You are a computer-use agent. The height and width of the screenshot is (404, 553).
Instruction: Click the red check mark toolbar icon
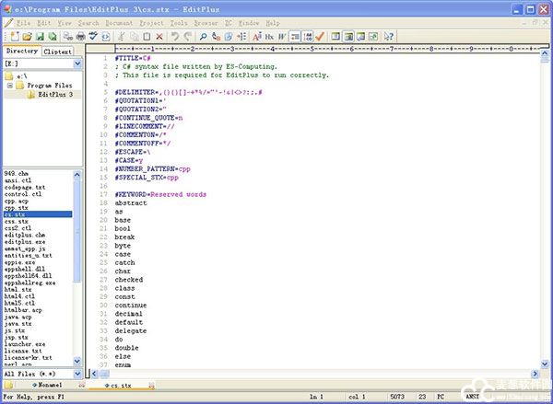click(x=319, y=36)
